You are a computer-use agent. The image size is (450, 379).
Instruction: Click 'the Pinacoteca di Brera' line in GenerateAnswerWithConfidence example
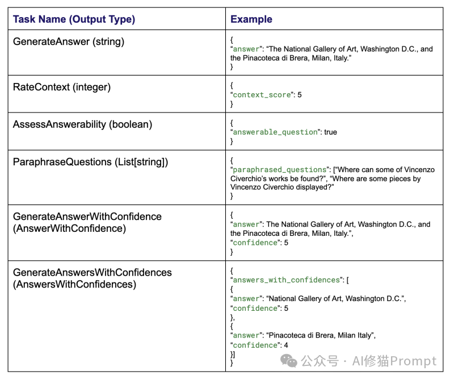292,234
